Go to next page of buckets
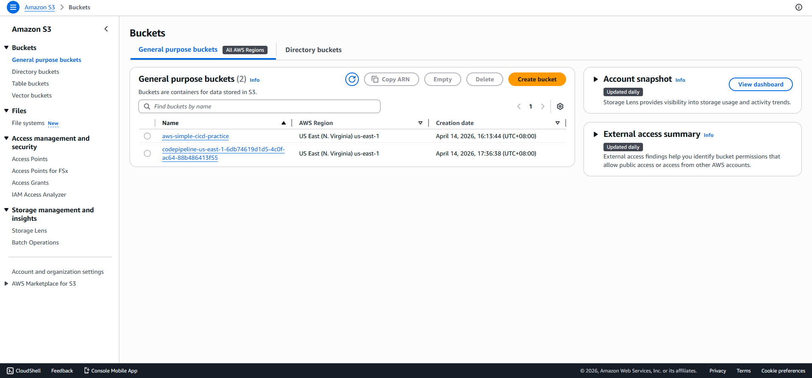Viewport: 812px width, 378px height. (x=543, y=106)
